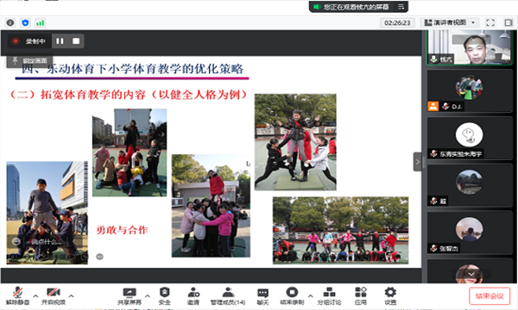Enter full screen mode
Viewport: 518px width, 310px height.
pos(490,22)
